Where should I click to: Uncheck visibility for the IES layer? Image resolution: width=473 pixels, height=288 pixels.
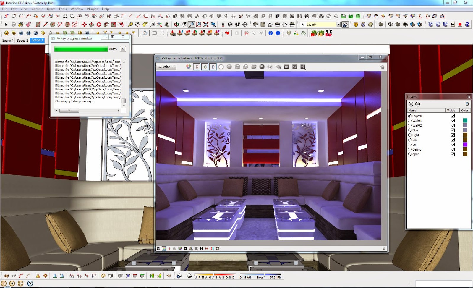pos(453,139)
